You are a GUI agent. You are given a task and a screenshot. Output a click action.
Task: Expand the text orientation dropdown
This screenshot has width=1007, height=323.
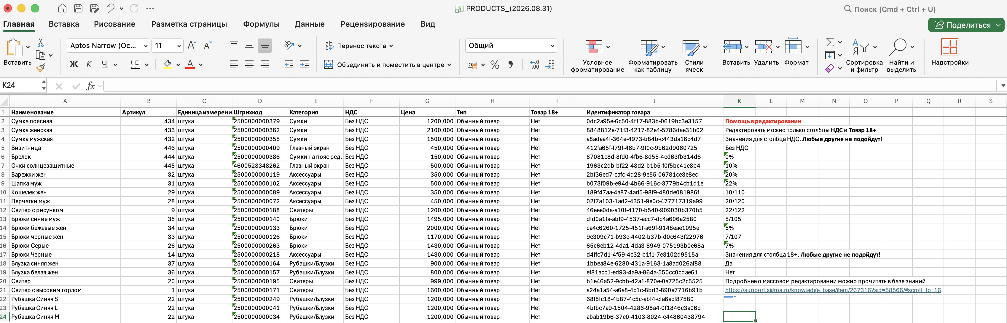(x=300, y=46)
